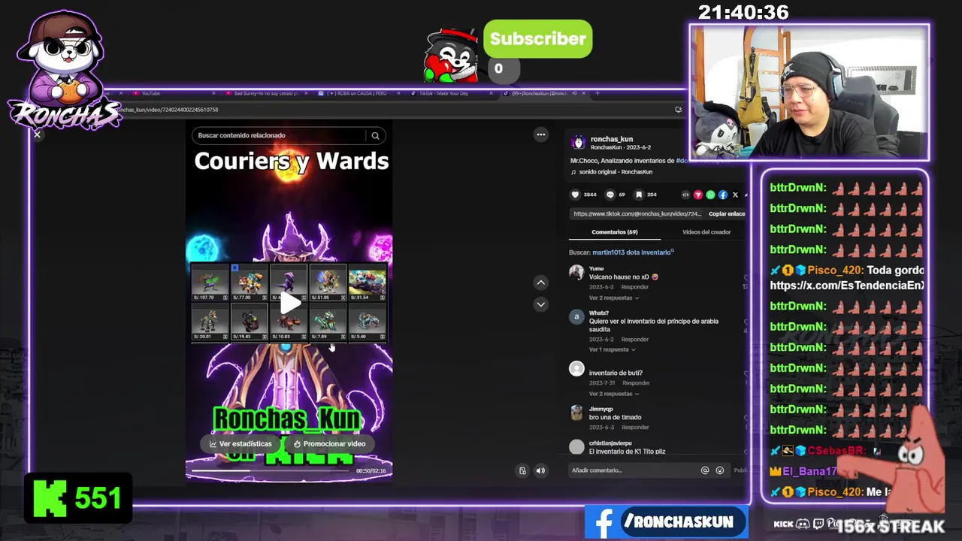The image size is (962, 541).
Task: Save video with bookmark icon
Action: pyautogui.click(x=639, y=195)
